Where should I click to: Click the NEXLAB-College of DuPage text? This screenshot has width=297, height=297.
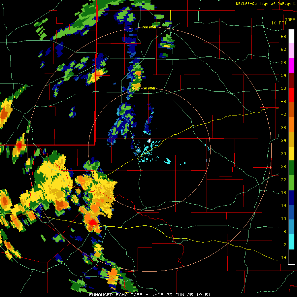(263, 4)
